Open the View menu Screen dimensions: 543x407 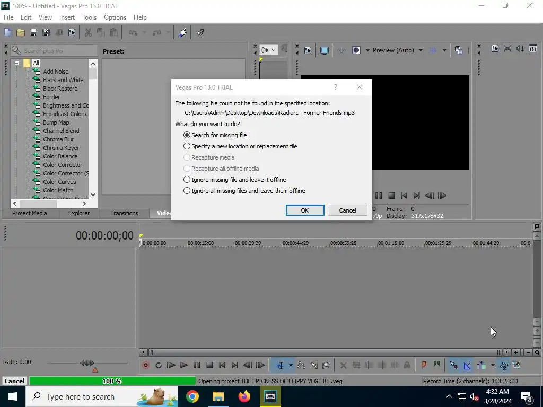click(x=45, y=17)
